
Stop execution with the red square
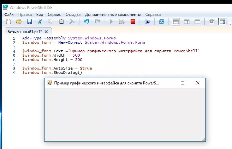133,22
